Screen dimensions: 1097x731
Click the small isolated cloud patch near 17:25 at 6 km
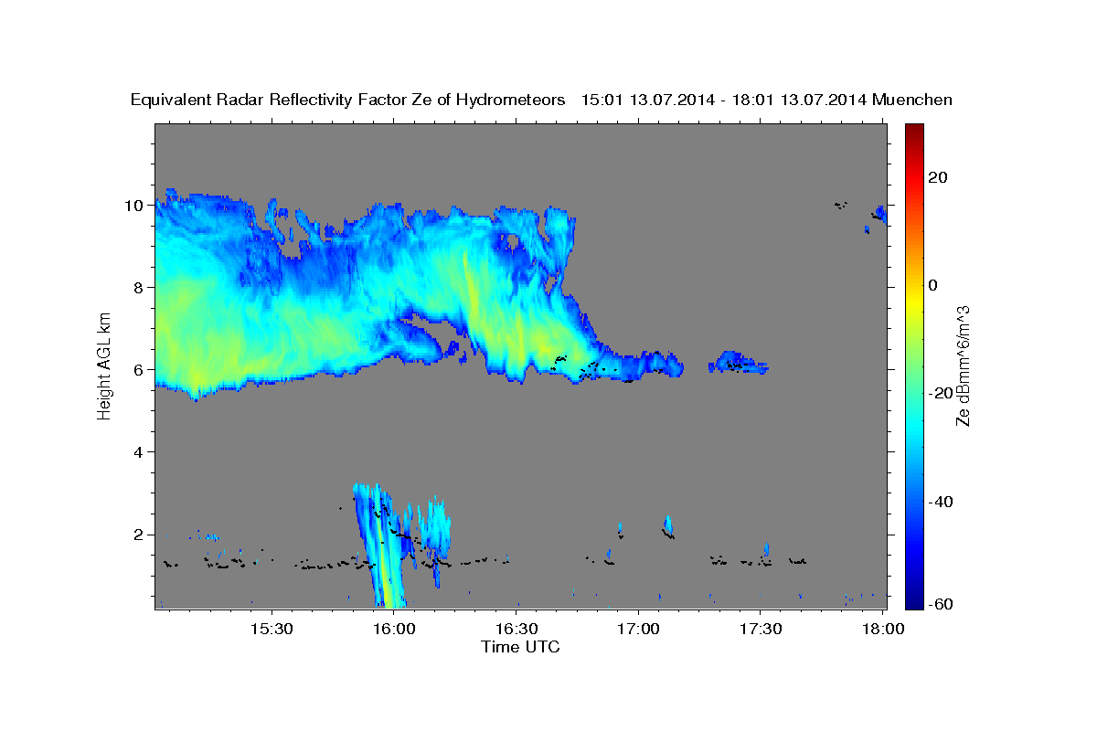[x=738, y=363]
